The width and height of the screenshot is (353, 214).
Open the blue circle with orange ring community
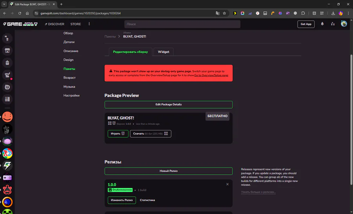(x=7, y=202)
